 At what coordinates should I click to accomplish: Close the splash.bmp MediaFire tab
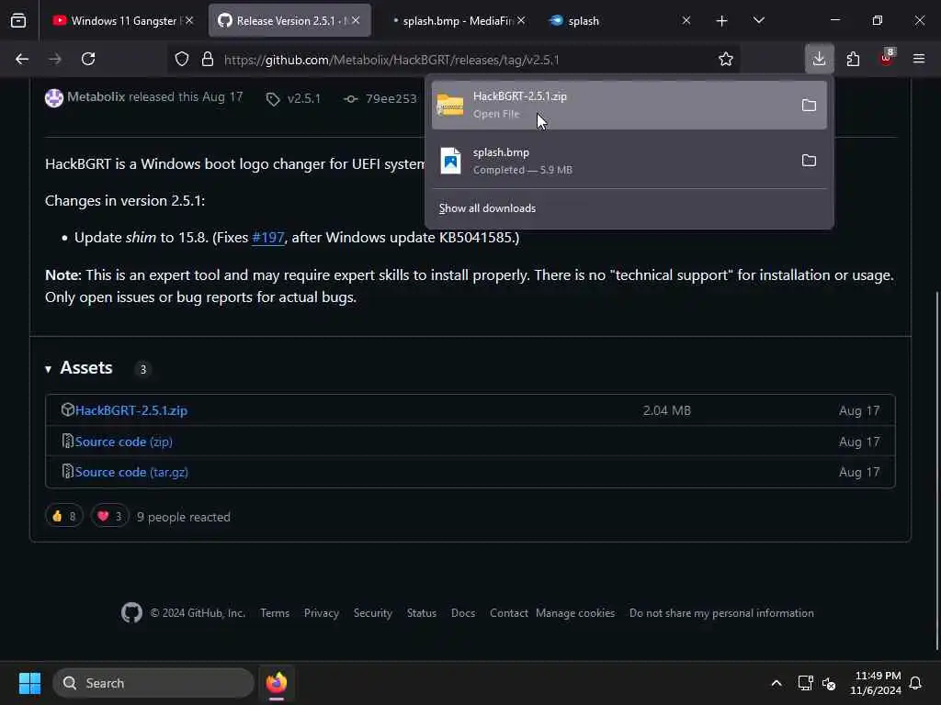pyautogui.click(x=521, y=20)
